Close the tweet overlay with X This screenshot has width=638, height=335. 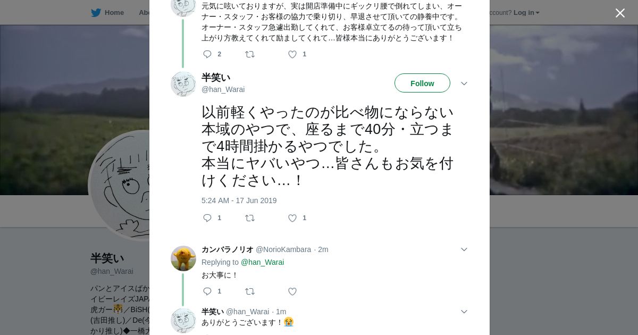pyautogui.click(x=620, y=13)
